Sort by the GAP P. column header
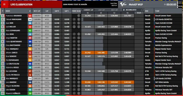This screenshot has height=96, width=183. [57, 11]
